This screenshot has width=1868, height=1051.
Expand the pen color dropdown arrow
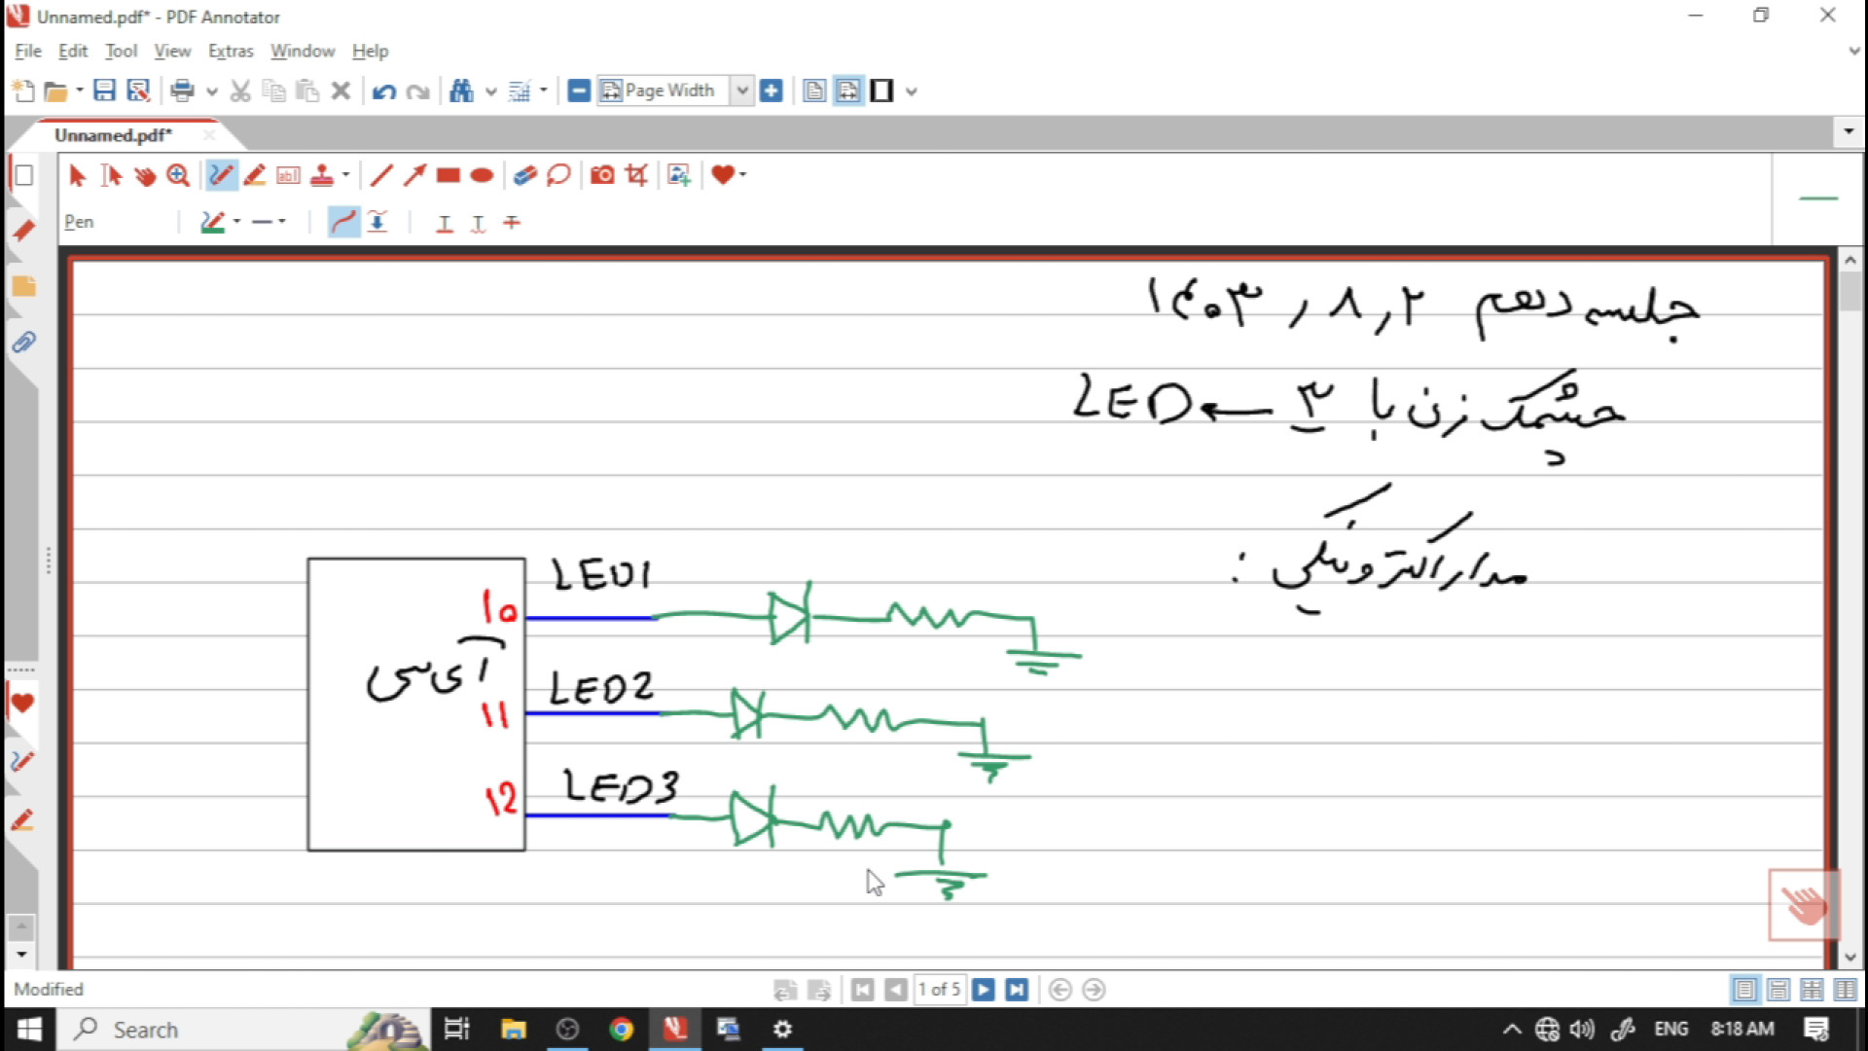click(236, 223)
